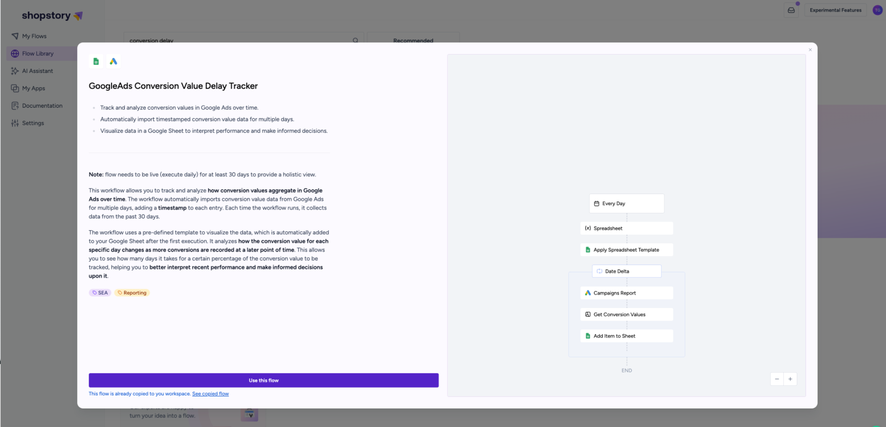The width and height of the screenshot is (886, 427).
Task: Click the Sheets icon on Apply Spreadsheet Template
Action: [588, 250]
